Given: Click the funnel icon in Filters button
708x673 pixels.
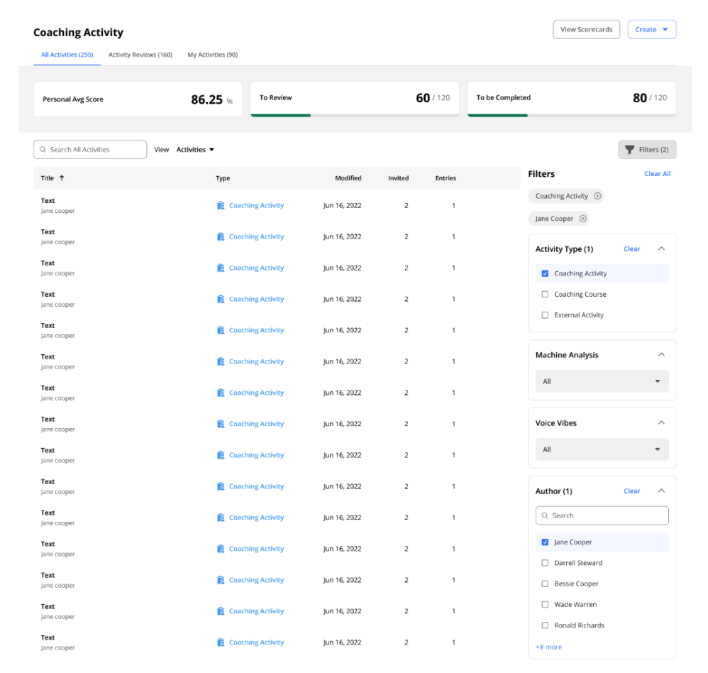Looking at the screenshot, I should pos(629,150).
